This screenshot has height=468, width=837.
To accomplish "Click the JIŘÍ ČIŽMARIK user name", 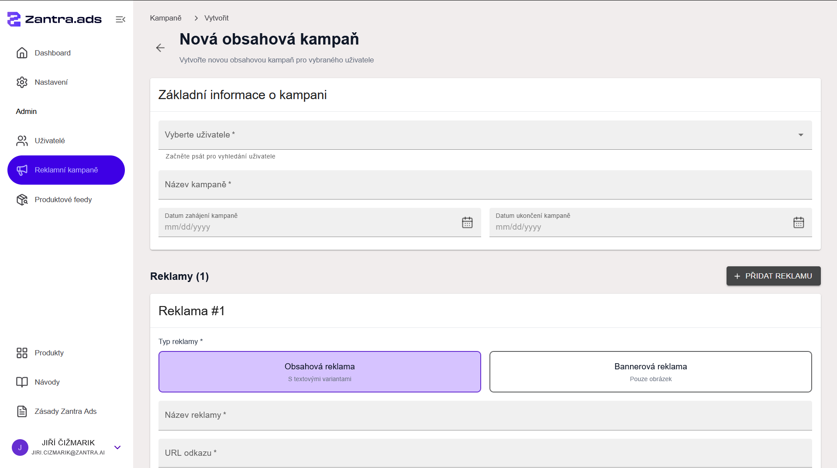I will [68, 443].
